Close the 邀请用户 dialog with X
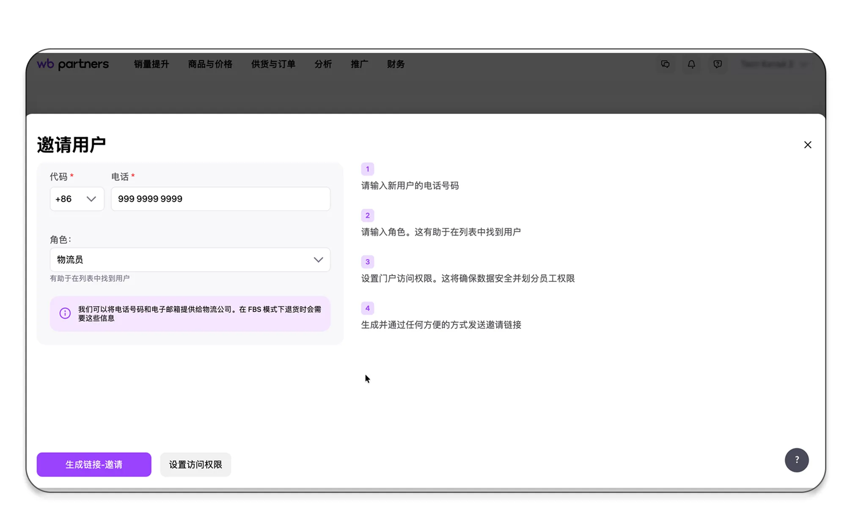Screen dimensions: 853x531 [x=808, y=145]
